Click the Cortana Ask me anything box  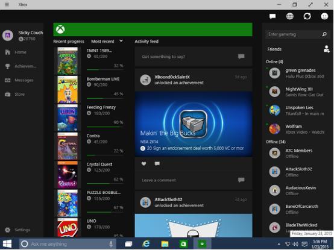[68, 244]
